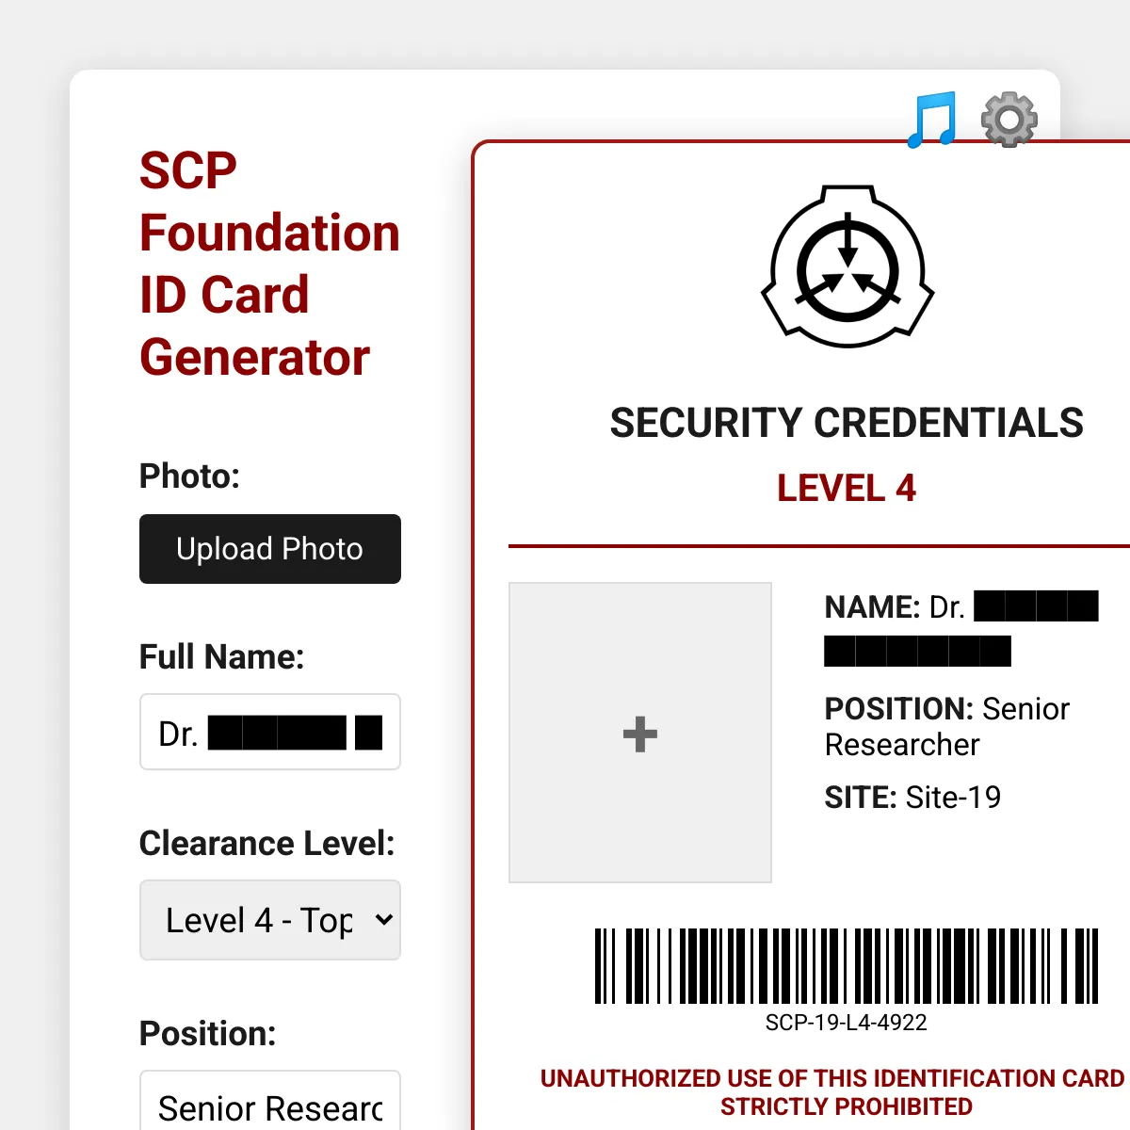Image resolution: width=1130 pixels, height=1130 pixels.
Task: Click the SECURITY CREDENTIALS title
Action: point(846,423)
